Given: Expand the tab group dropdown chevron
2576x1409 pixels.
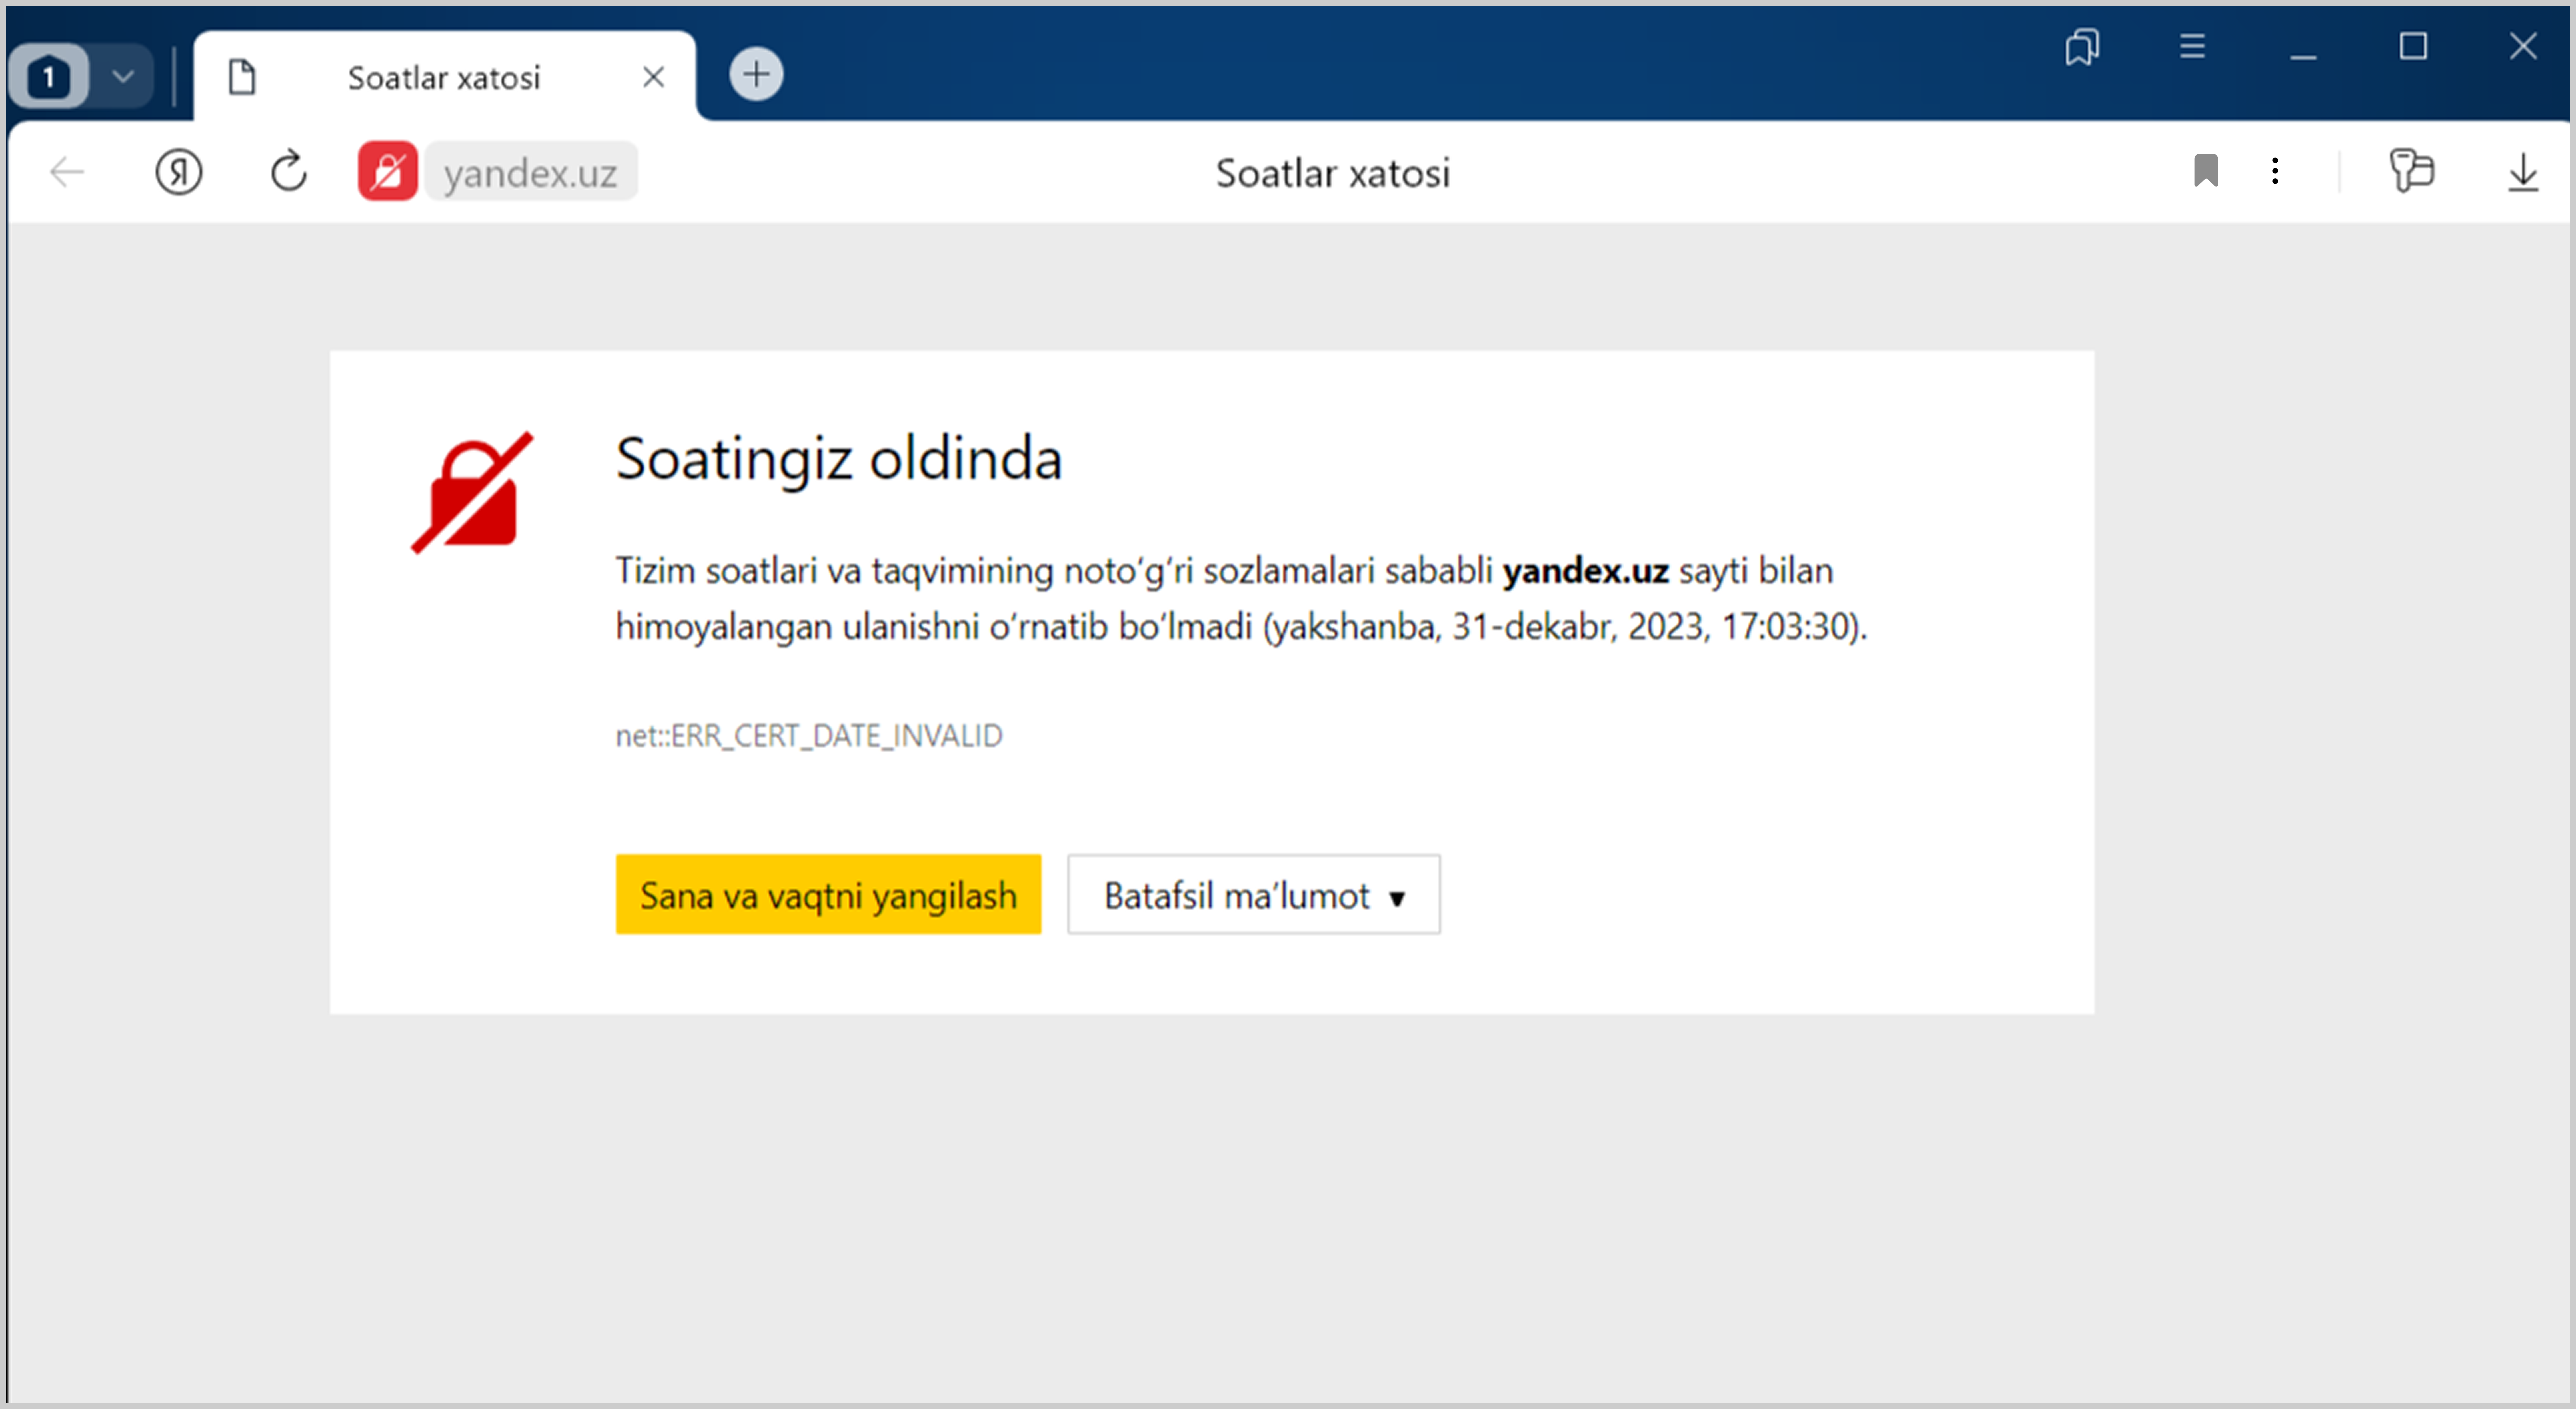Looking at the screenshot, I should point(123,76).
